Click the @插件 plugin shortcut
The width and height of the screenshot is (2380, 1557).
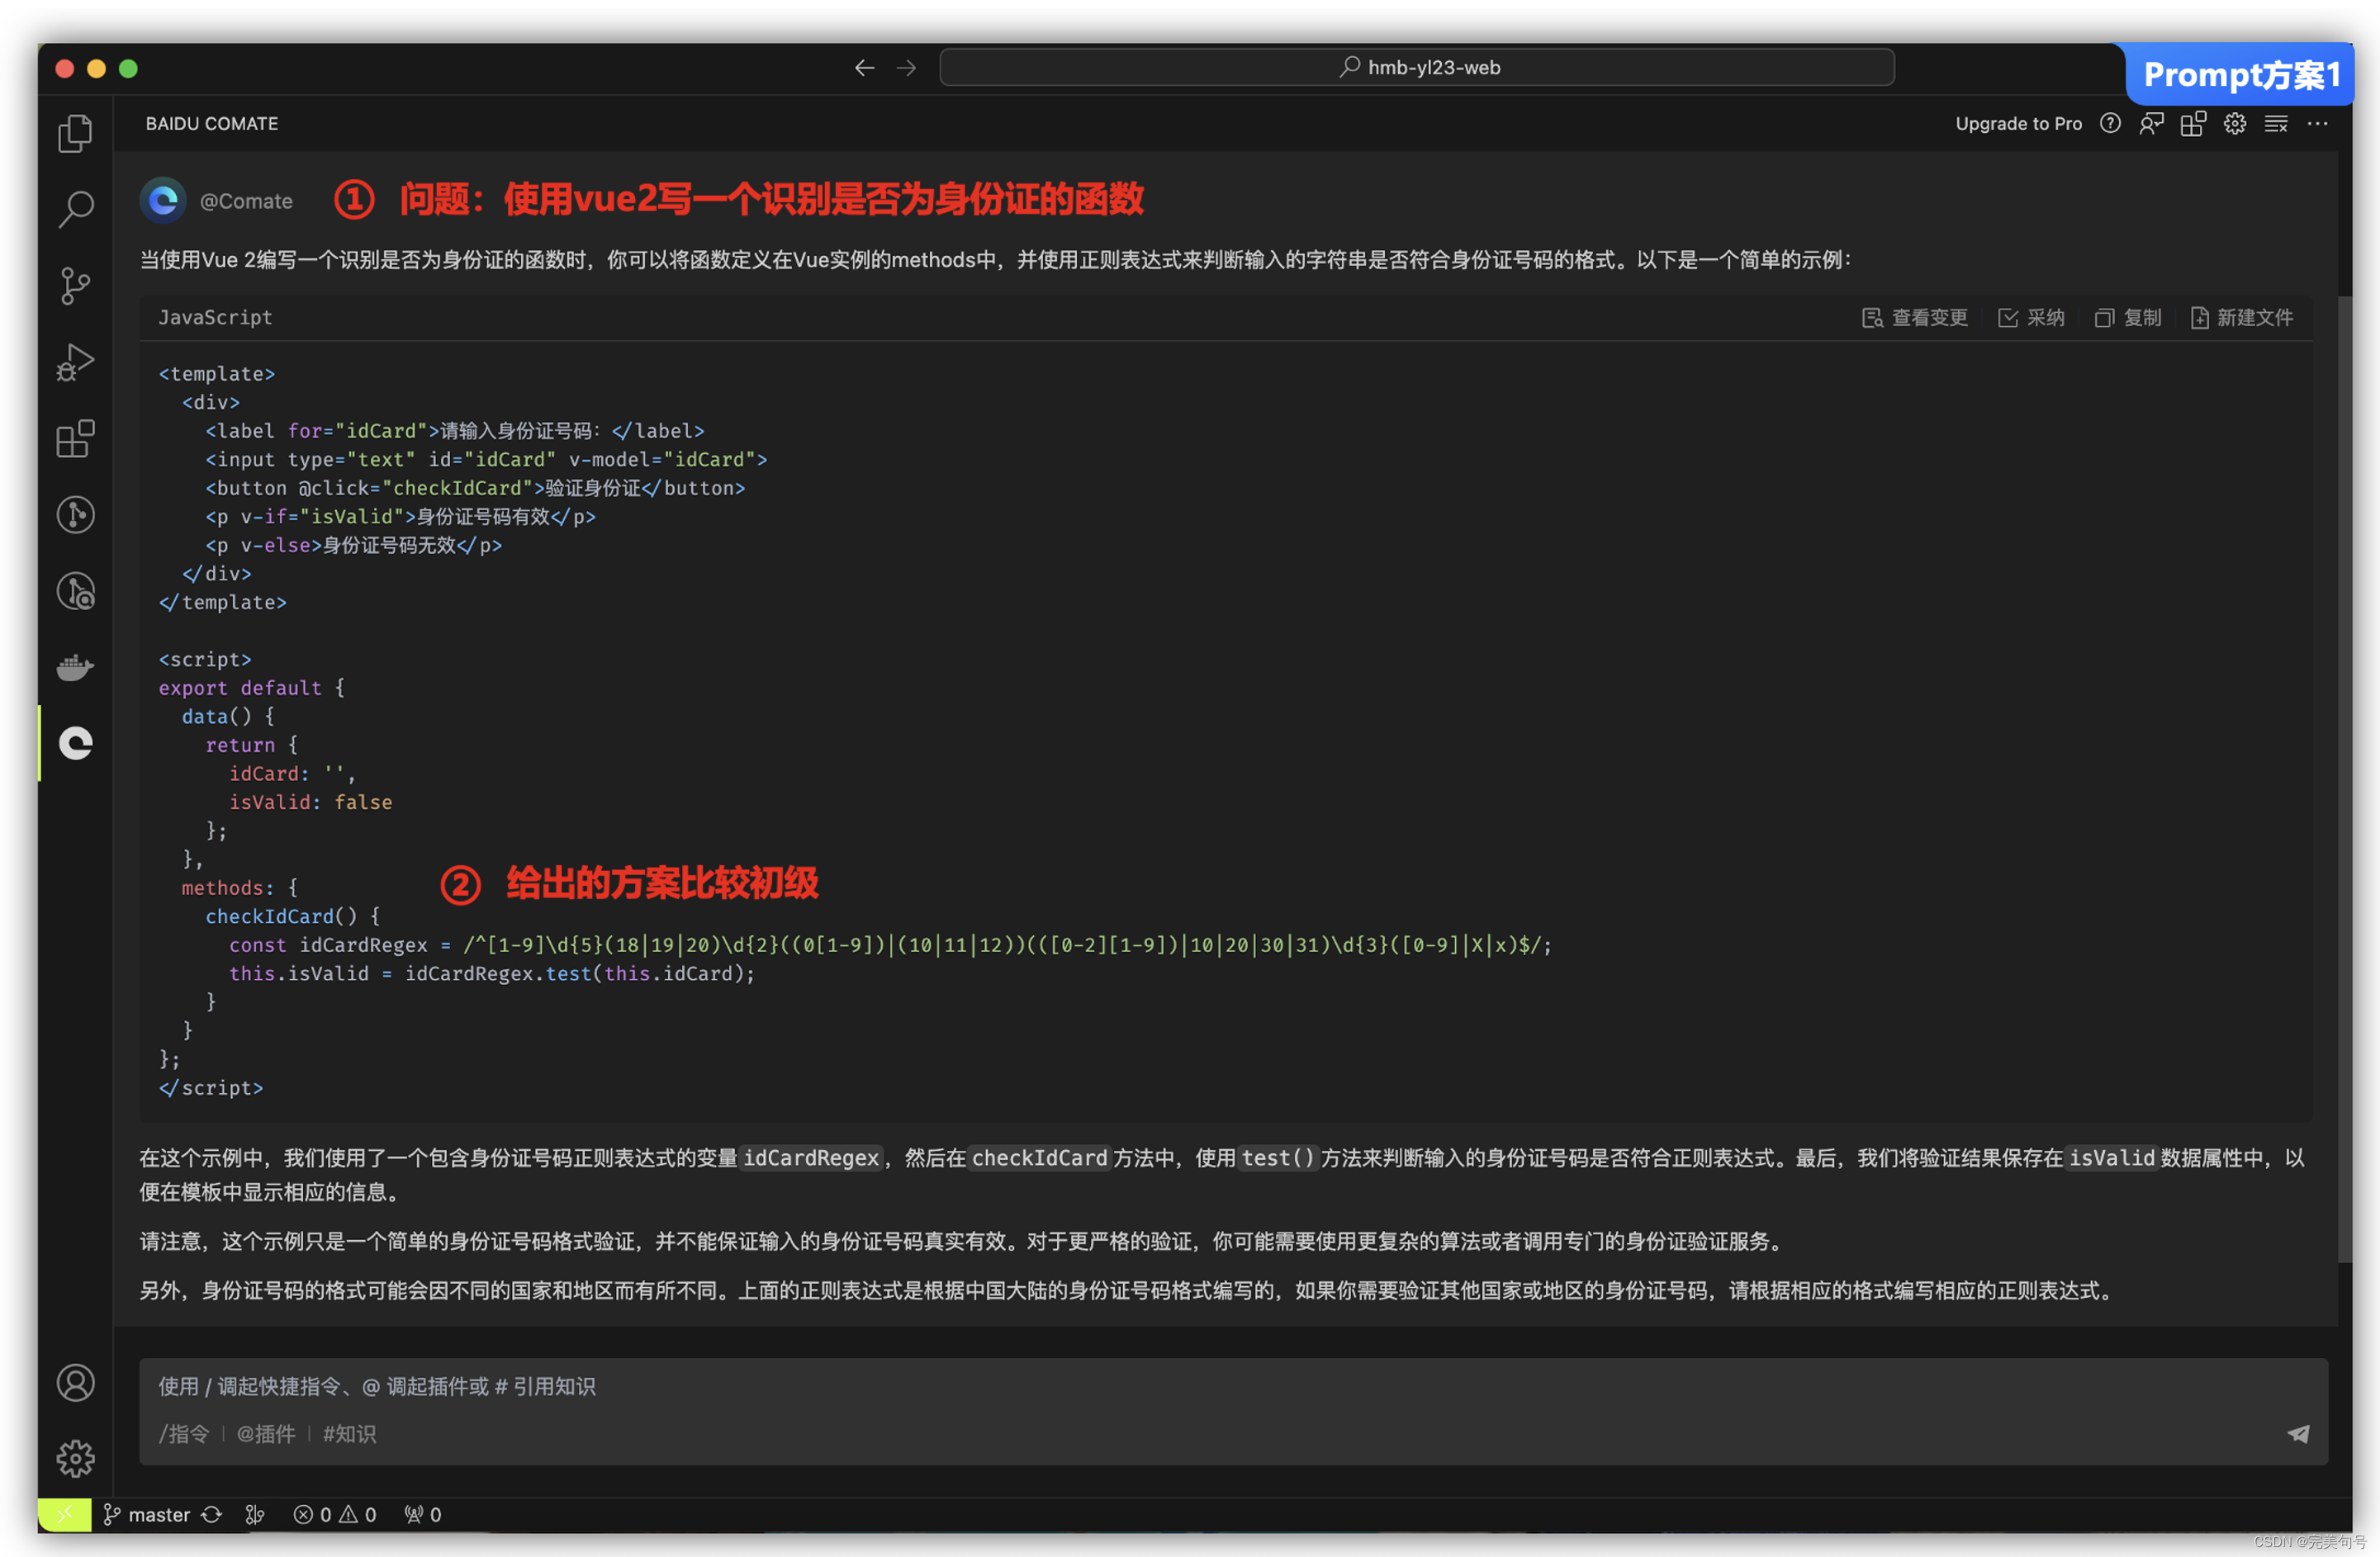click(x=266, y=1434)
